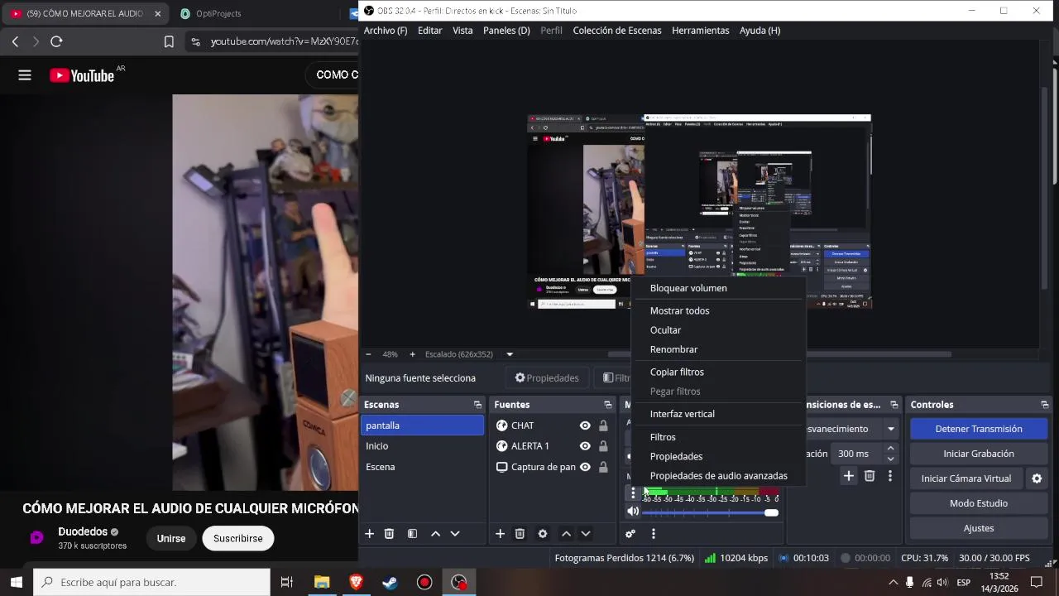The width and height of the screenshot is (1059, 596).
Task: Show hidden tray icons in the taskbar
Action: tap(893, 583)
